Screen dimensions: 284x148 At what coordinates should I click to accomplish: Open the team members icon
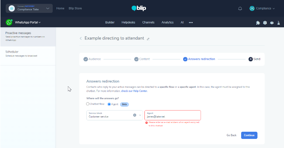272,23
